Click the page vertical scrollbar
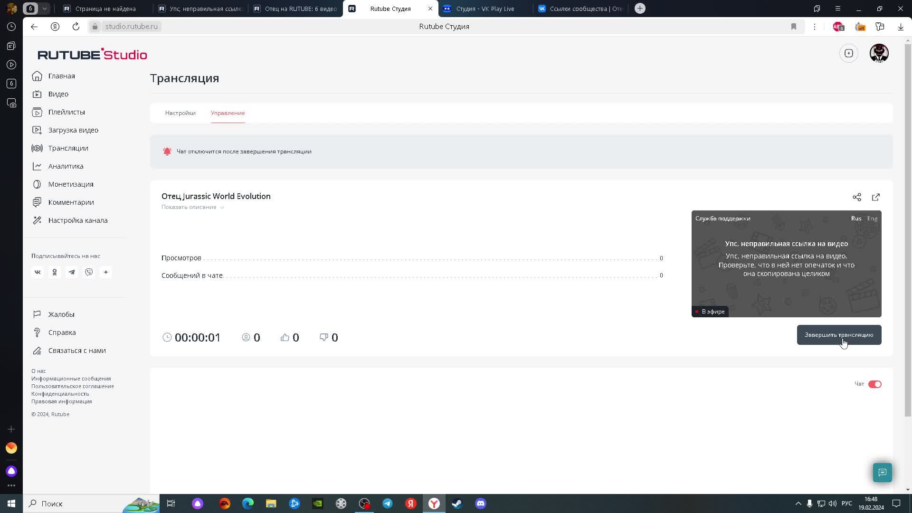This screenshot has height=513, width=912. [x=908, y=228]
